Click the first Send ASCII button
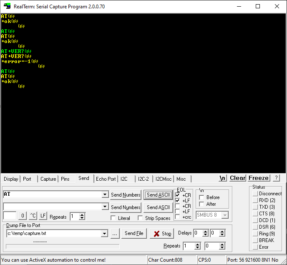Image resolution: width=287 pixels, height=265 pixels. pyautogui.click(x=159, y=195)
